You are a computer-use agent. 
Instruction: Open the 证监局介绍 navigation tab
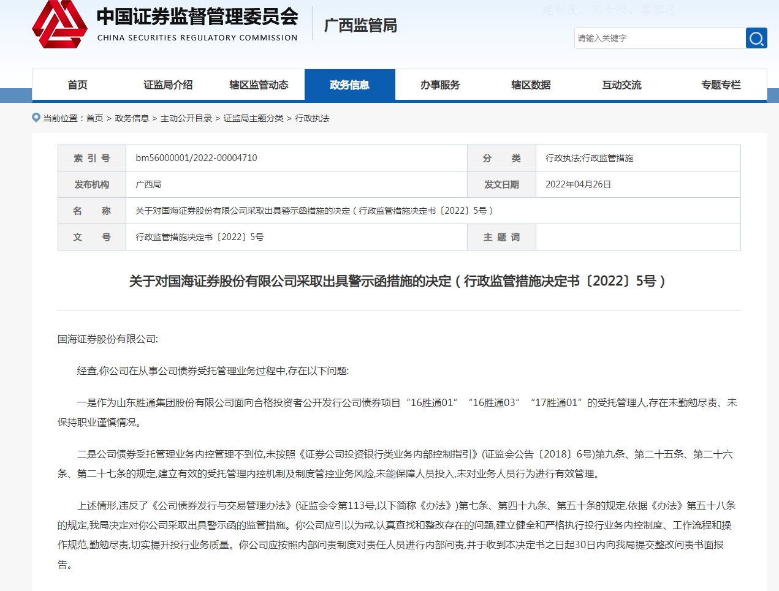click(x=168, y=85)
